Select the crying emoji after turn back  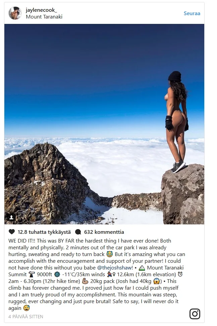(109, 254)
